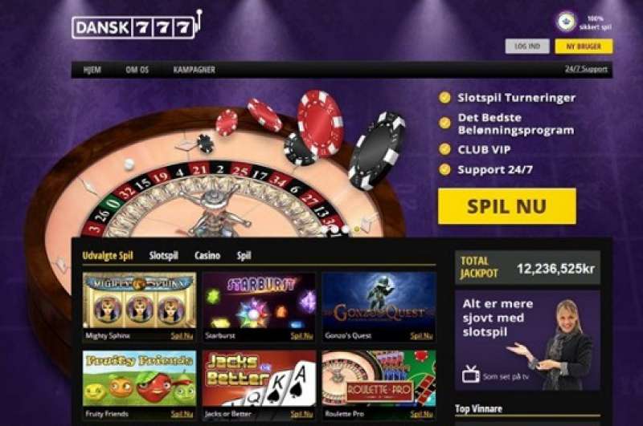Click the yellow SPIL NU button
Viewport: 643px width, 426px height.
pyautogui.click(x=507, y=206)
